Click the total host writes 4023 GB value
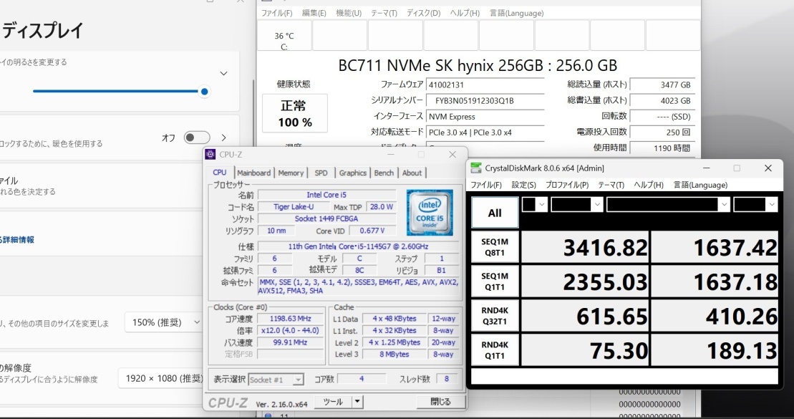 tap(662, 100)
